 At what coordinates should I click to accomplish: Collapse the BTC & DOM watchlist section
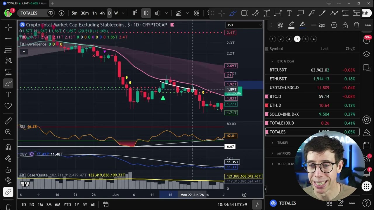[272, 61]
